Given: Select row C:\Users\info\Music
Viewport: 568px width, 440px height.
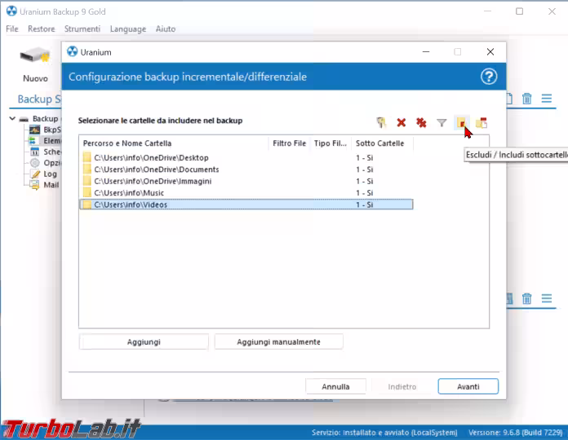Looking at the screenshot, I should tap(246, 192).
